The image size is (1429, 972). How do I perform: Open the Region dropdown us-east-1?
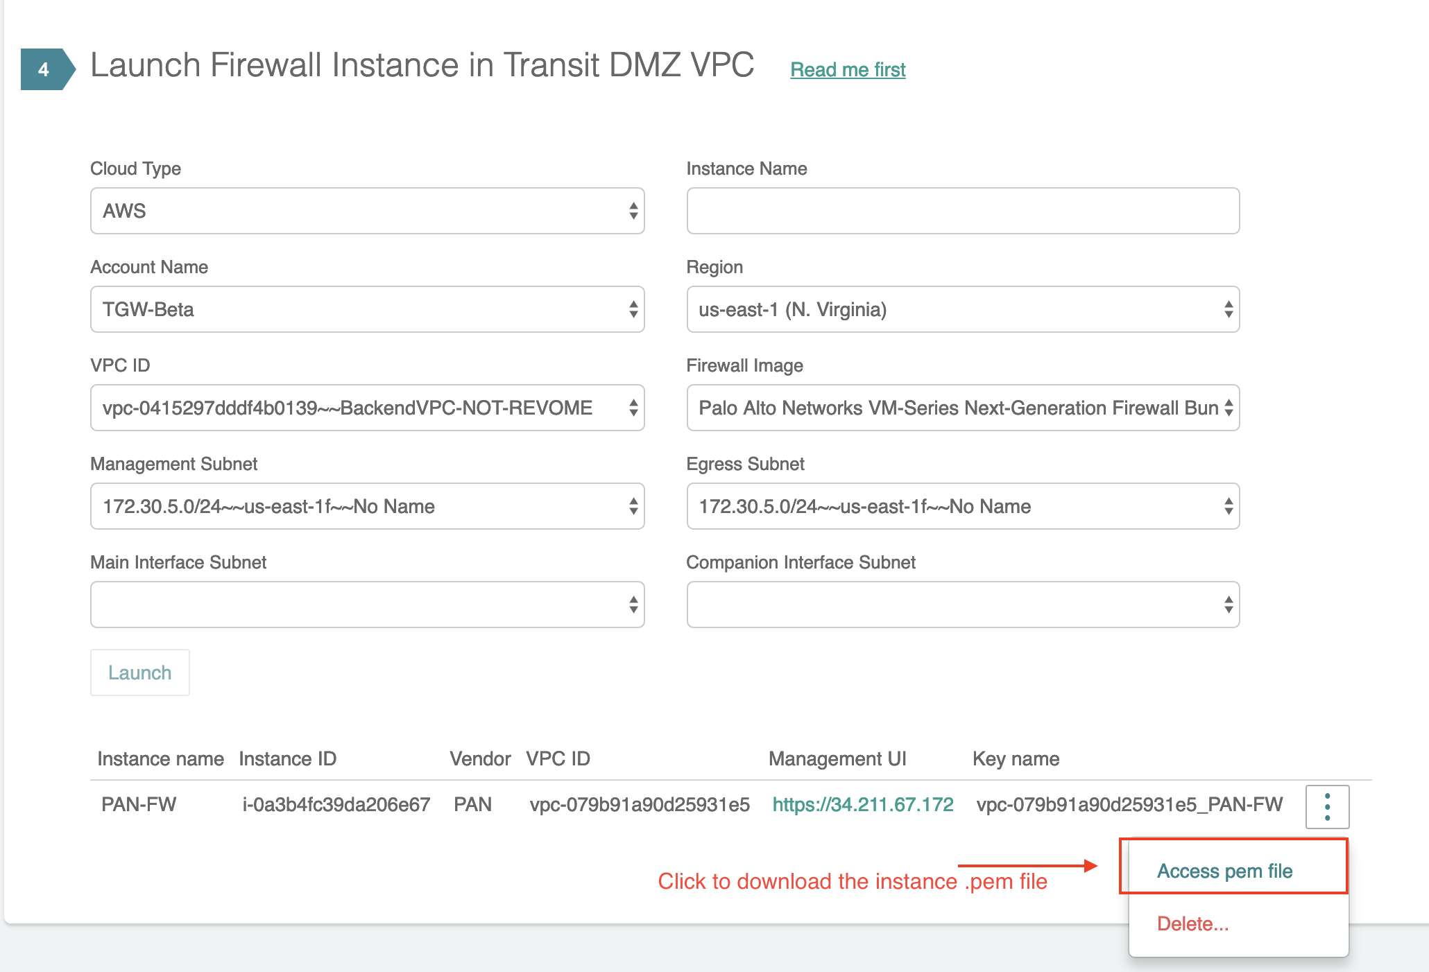click(962, 309)
